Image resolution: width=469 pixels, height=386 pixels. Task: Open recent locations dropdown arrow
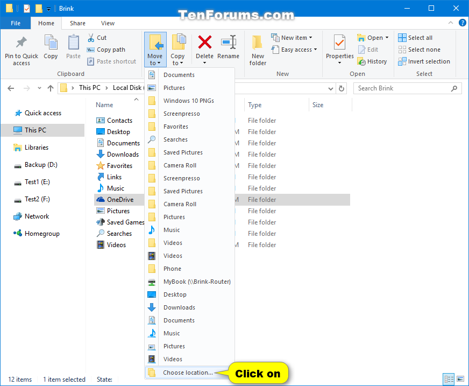39,88
